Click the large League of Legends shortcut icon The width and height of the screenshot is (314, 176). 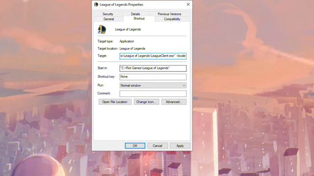coord(102,29)
